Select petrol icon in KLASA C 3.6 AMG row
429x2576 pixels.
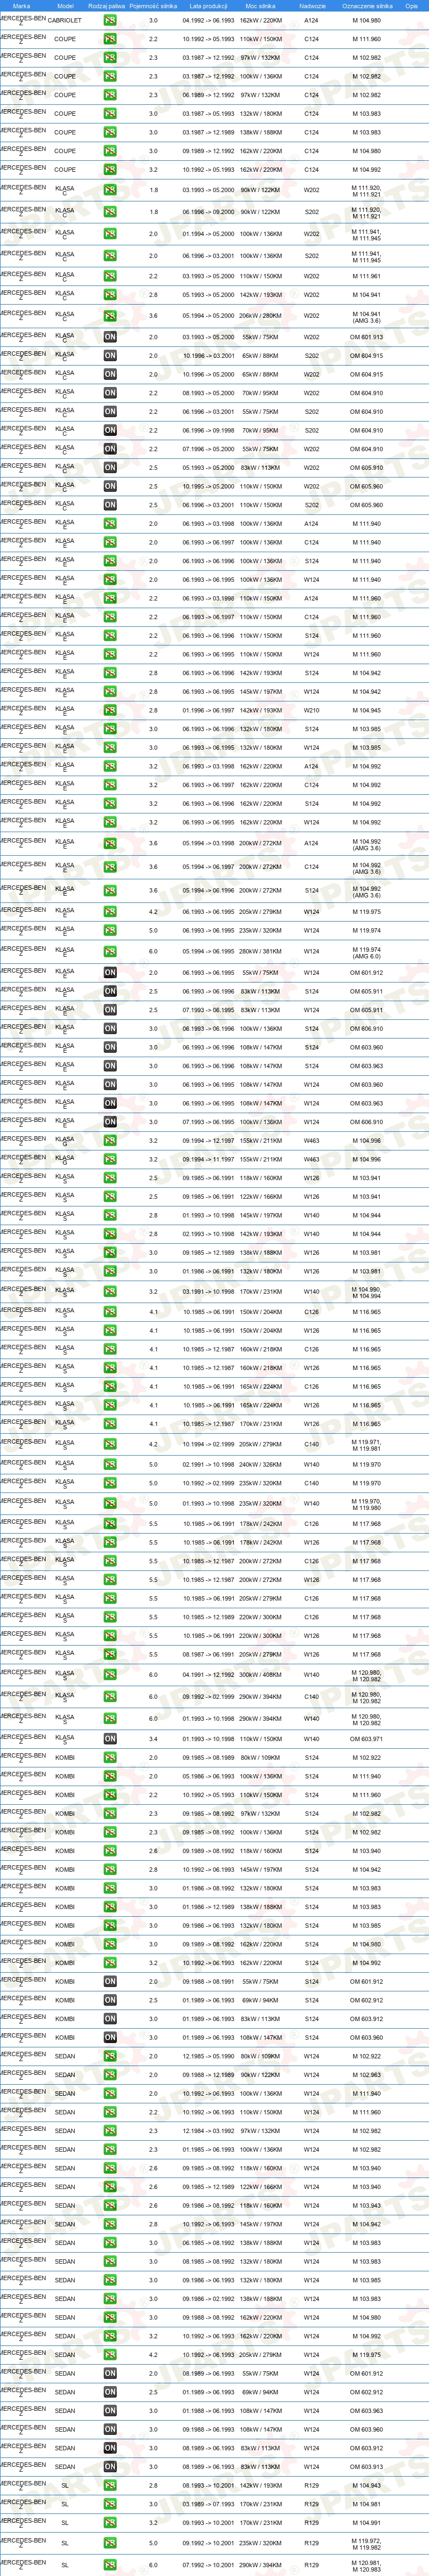click(110, 316)
